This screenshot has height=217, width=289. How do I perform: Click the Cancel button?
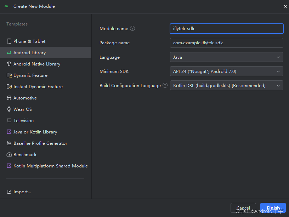[243, 208]
